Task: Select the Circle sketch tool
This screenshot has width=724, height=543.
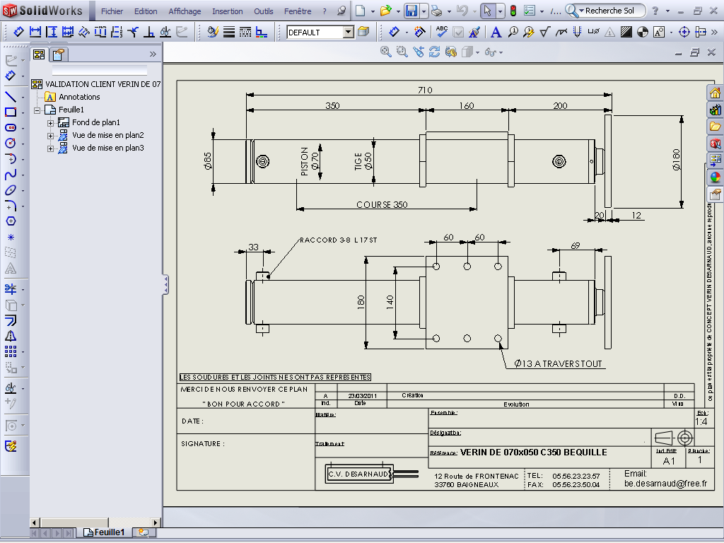Action: [x=11, y=143]
